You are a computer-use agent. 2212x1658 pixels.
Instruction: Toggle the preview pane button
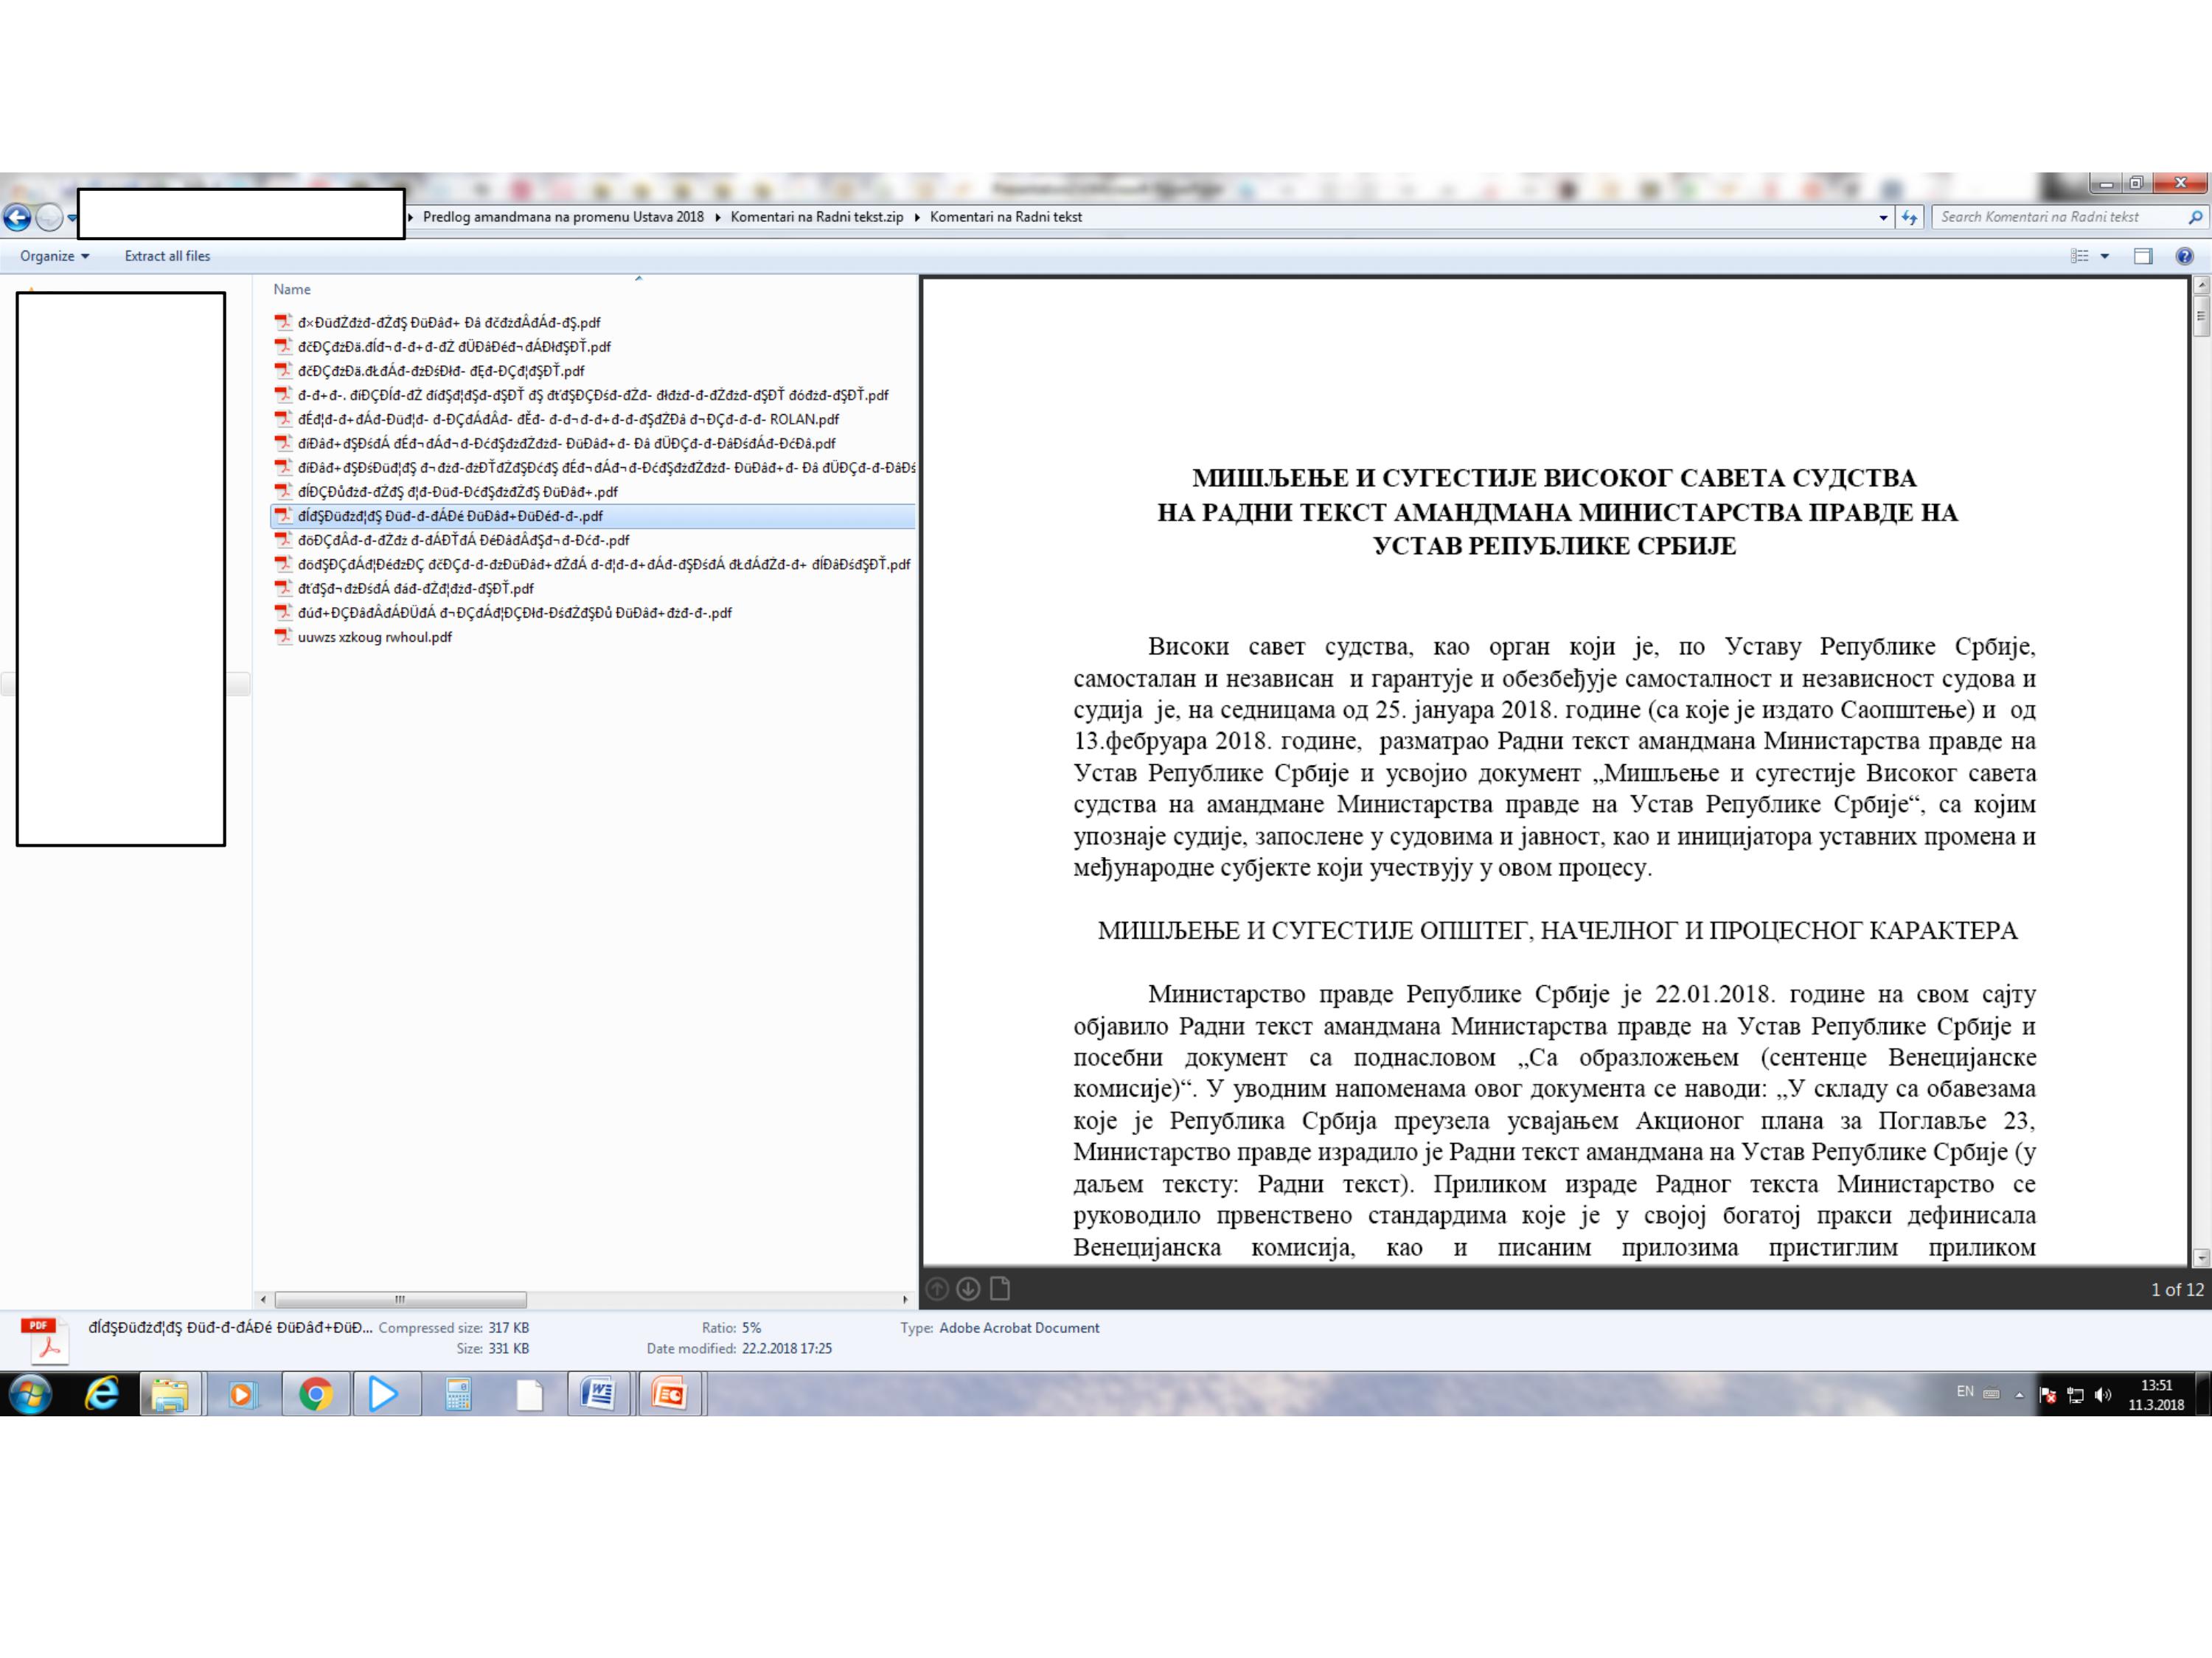pos(2142,256)
